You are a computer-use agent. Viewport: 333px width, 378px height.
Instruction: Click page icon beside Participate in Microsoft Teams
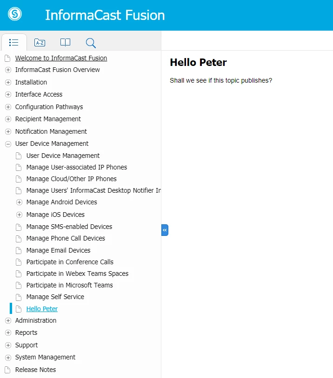(19, 285)
